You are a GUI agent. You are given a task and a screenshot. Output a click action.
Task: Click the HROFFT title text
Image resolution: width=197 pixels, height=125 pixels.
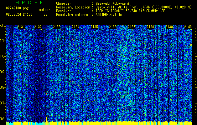[32, 2]
